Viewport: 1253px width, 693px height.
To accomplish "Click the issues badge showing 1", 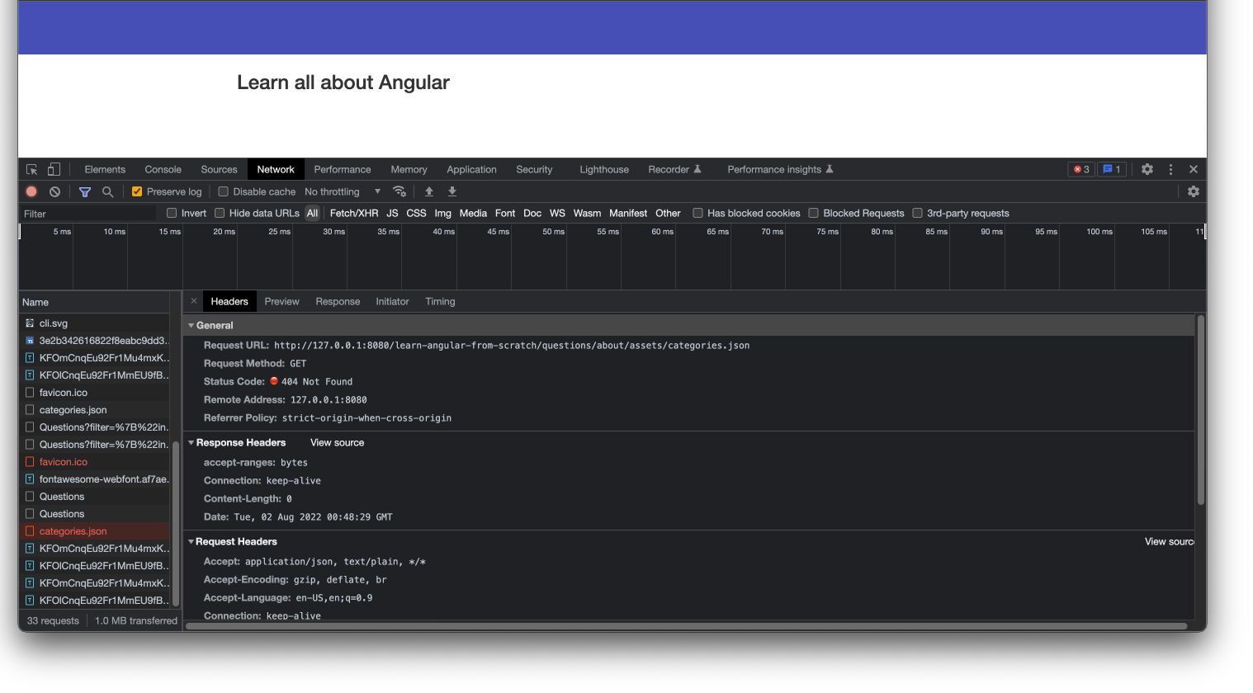I will pyautogui.click(x=1112, y=169).
